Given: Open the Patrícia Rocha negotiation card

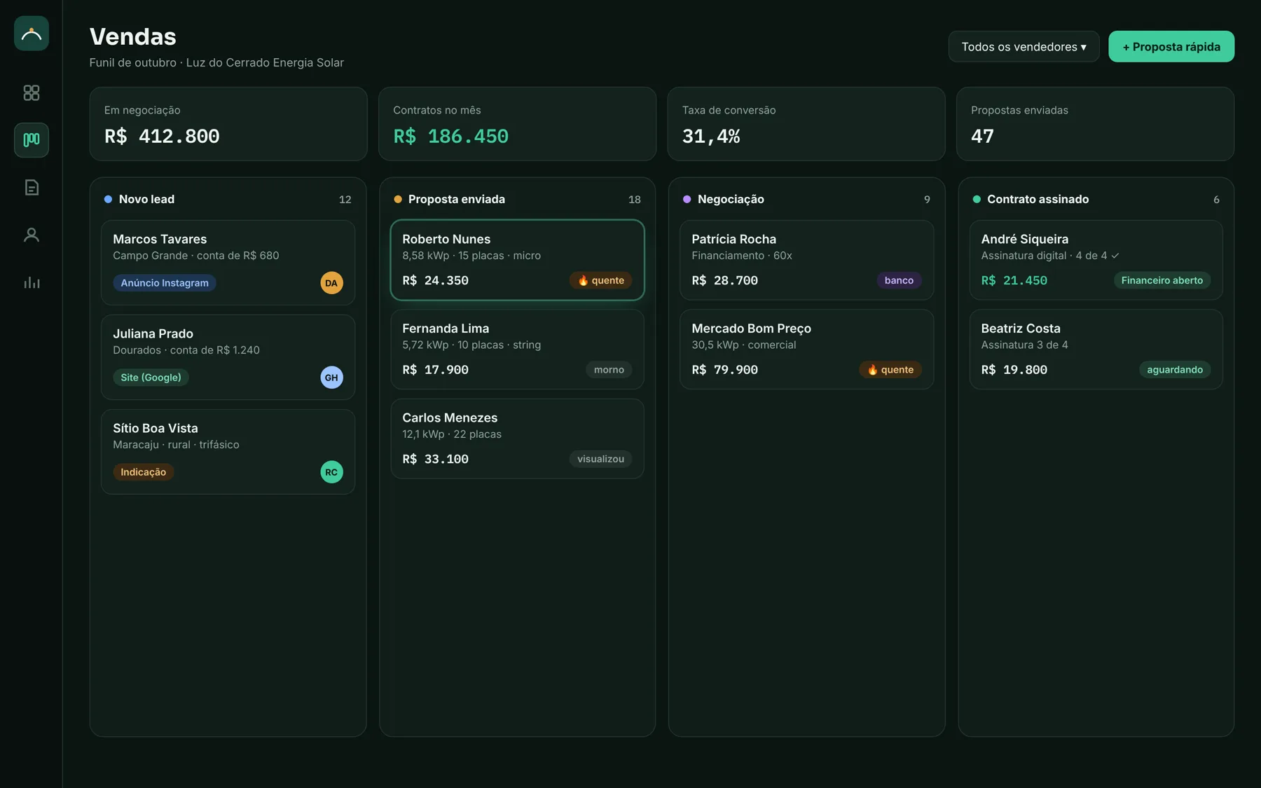Looking at the screenshot, I should point(806,260).
